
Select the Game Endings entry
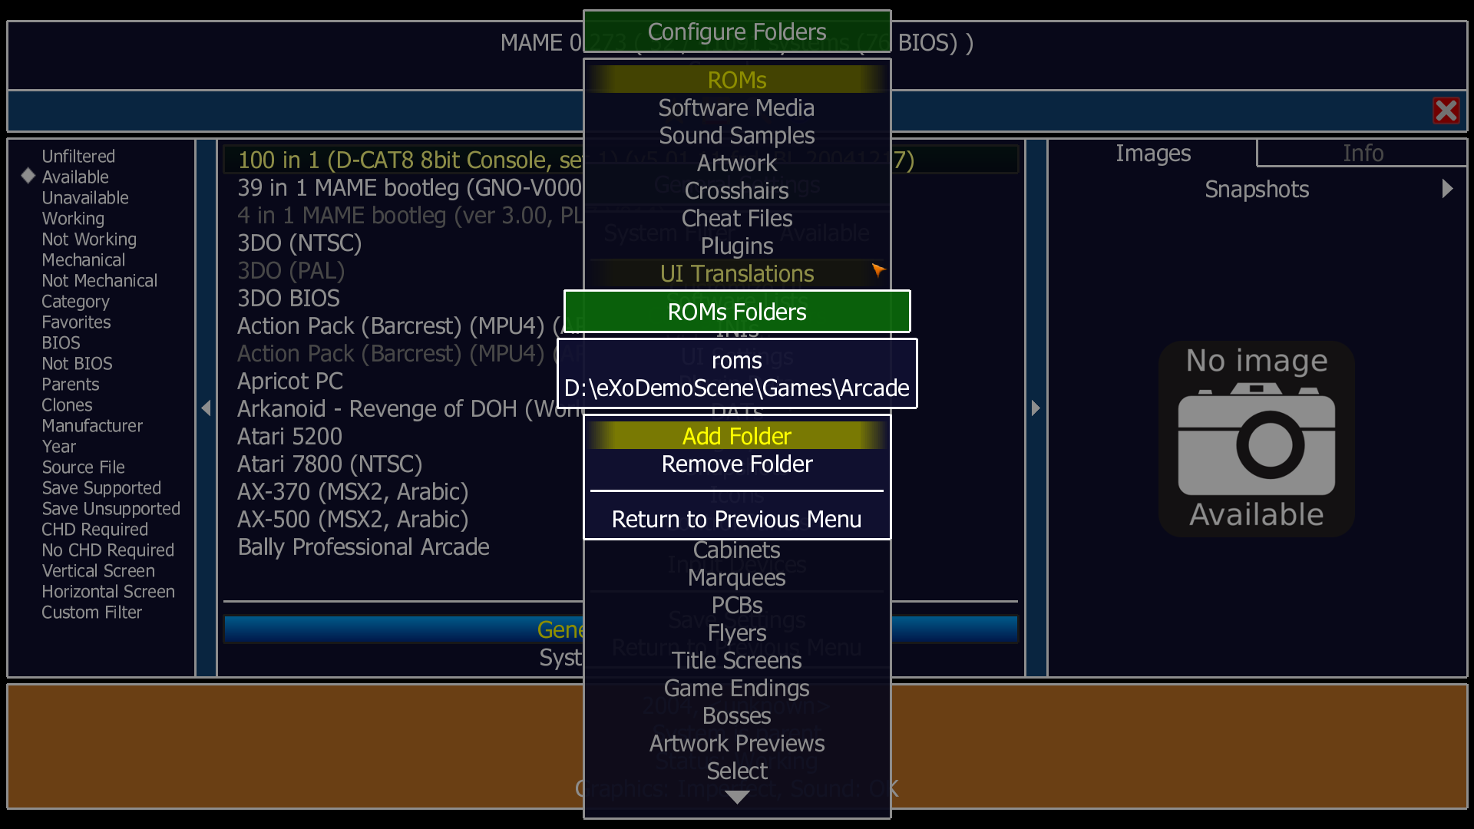[x=737, y=688]
